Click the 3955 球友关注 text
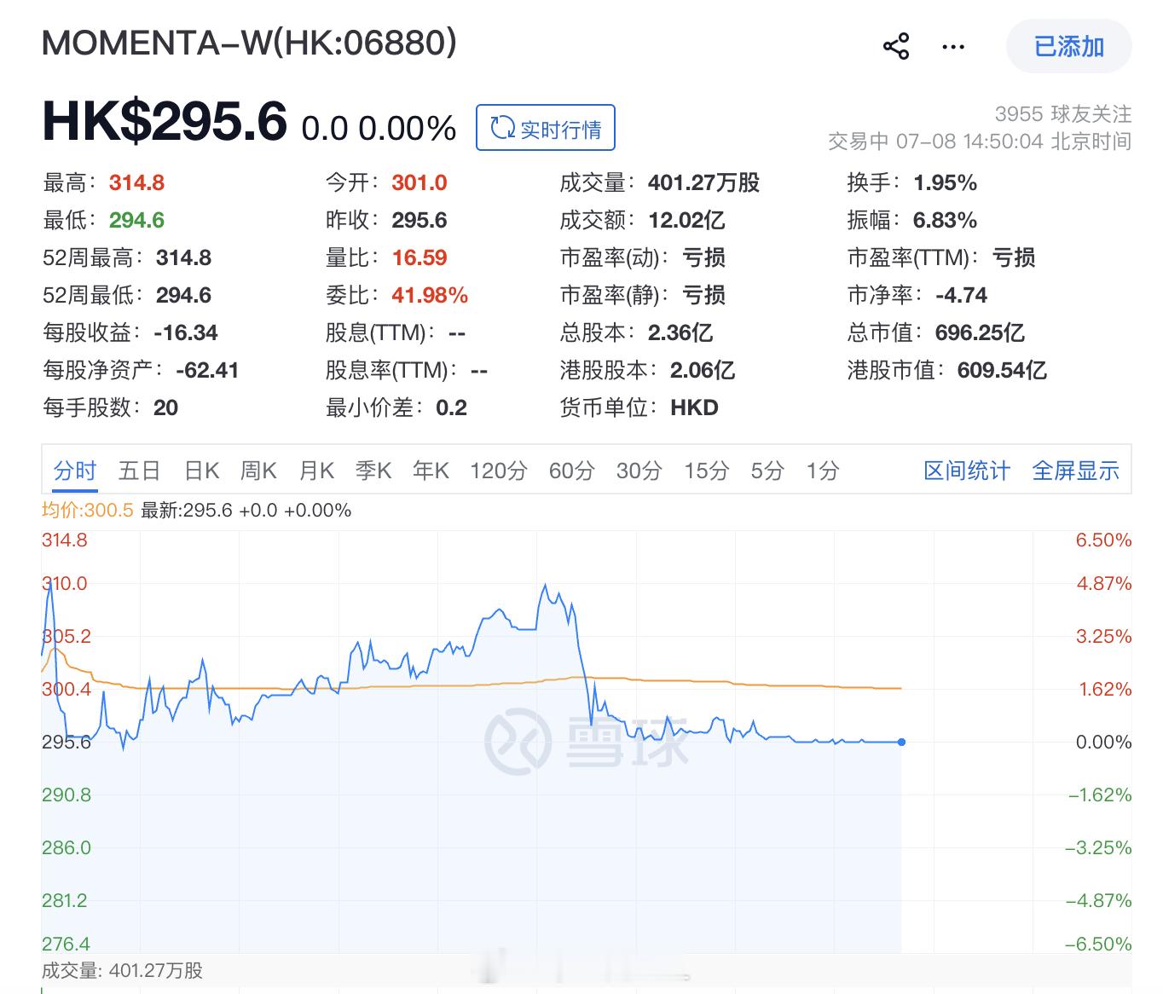 pos(1063,113)
